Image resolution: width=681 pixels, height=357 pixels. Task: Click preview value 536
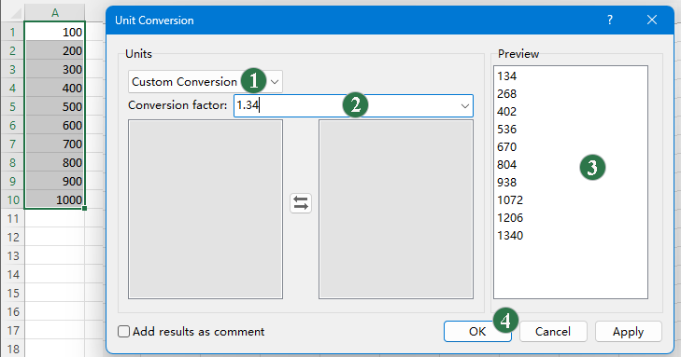507,130
